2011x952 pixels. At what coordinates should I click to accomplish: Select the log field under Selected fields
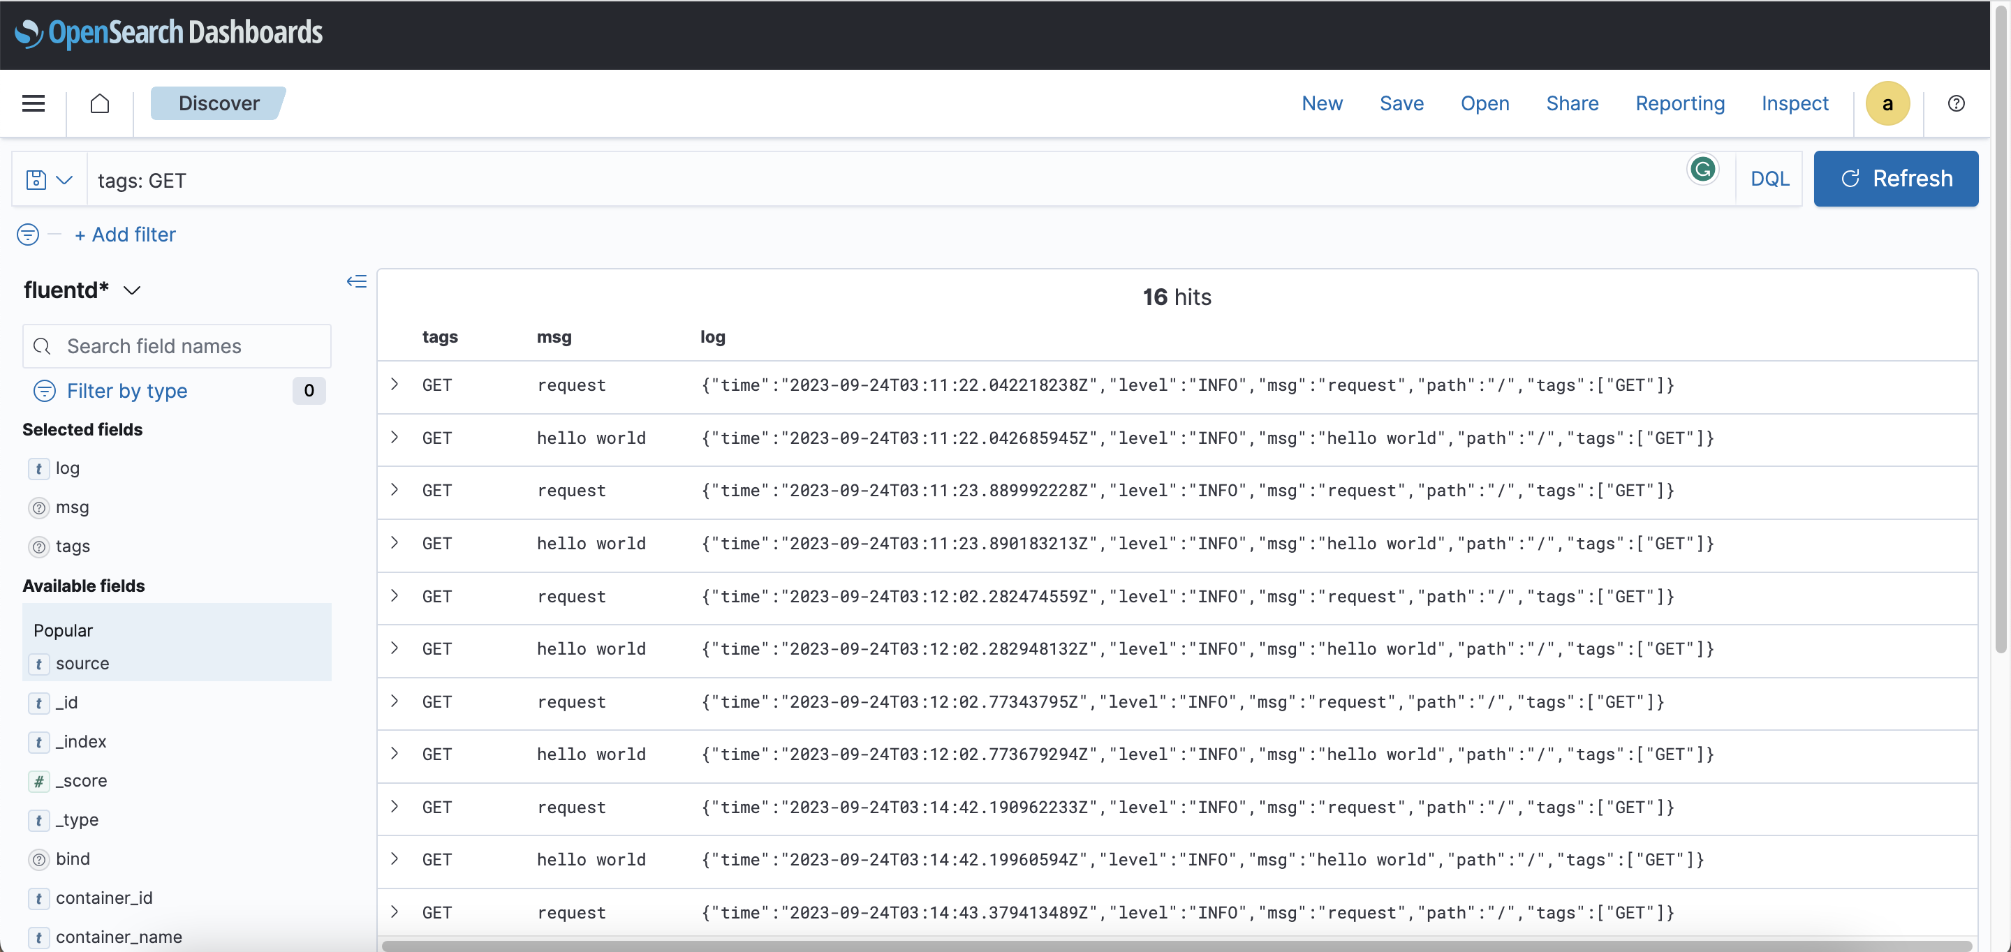(x=68, y=468)
